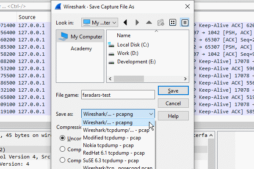Select My Computer in sidebar

click(80, 37)
